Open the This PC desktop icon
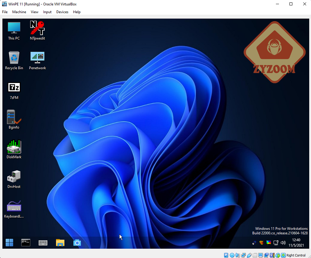The image size is (311, 258). (14, 31)
